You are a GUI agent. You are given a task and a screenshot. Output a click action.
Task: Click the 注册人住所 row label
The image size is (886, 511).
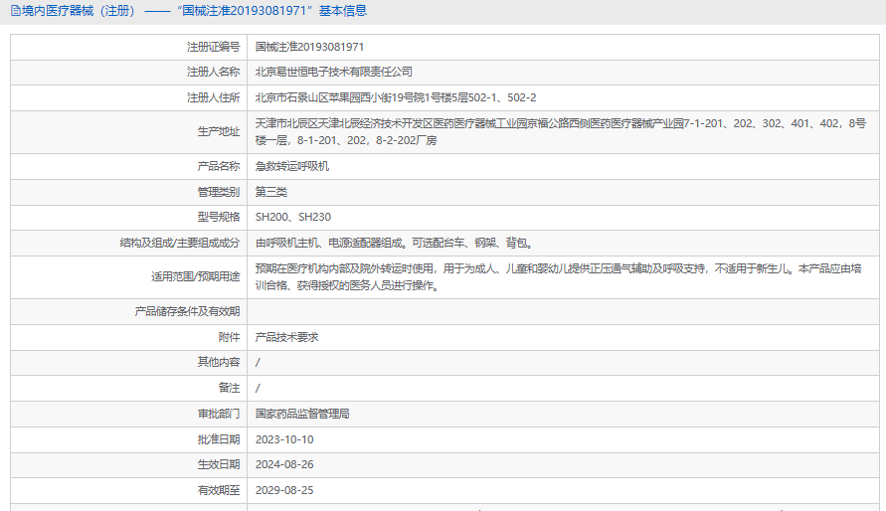pyautogui.click(x=214, y=97)
